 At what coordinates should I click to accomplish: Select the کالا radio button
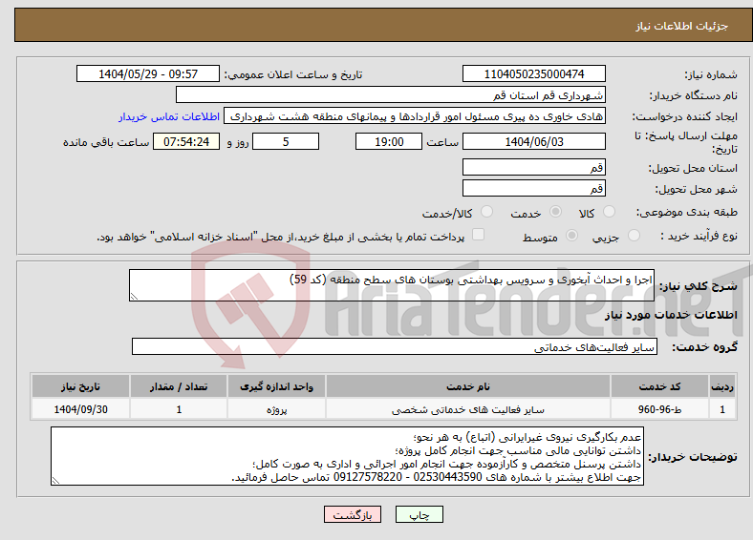[x=609, y=212]
